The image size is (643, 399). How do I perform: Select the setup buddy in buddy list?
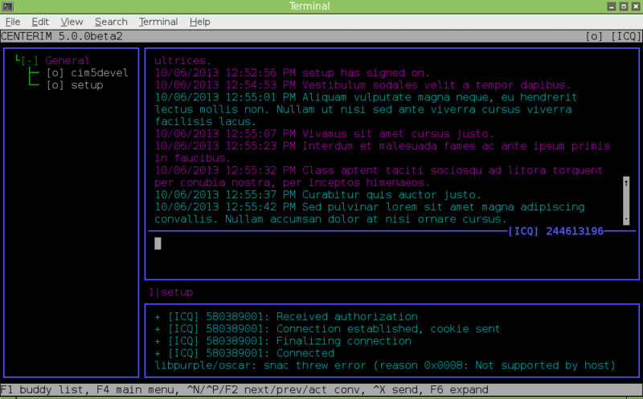87,85
